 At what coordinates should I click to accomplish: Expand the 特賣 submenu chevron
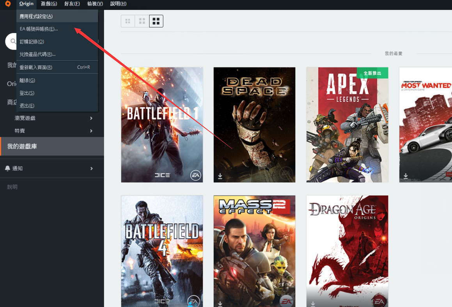91,131
